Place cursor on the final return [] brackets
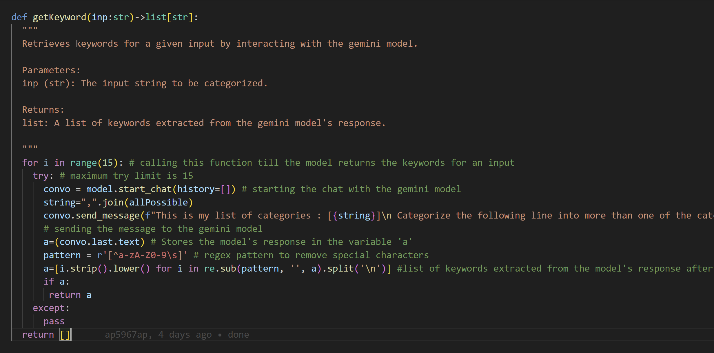 [x=65, y=334]
